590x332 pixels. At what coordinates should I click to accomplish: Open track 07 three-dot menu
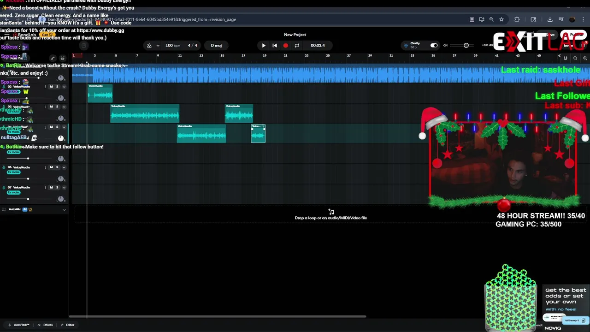[45, 187]
